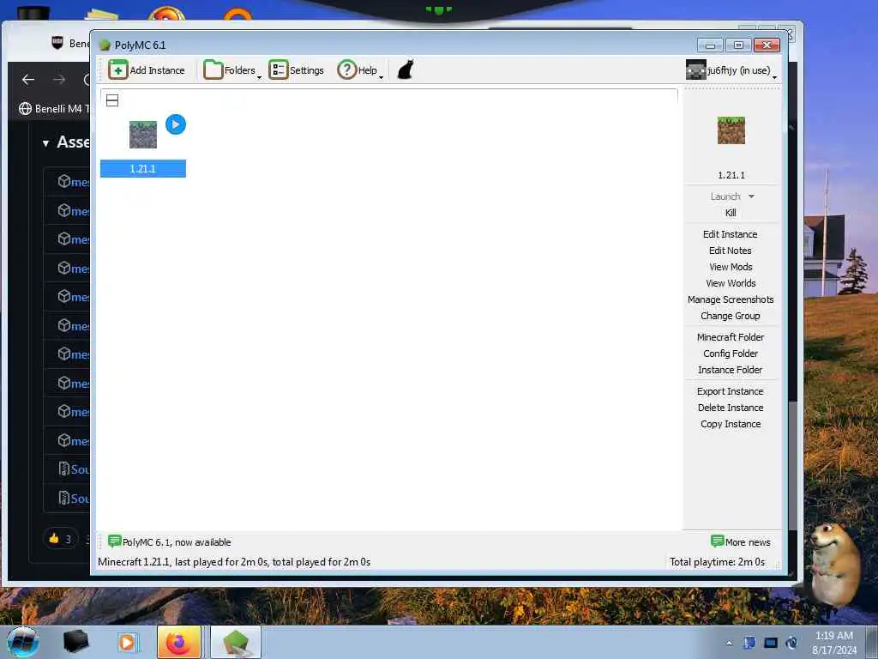Click the black cat icon in toolbar

pos(406,70)
